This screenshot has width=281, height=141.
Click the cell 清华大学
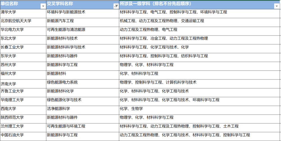coord(23,13)
